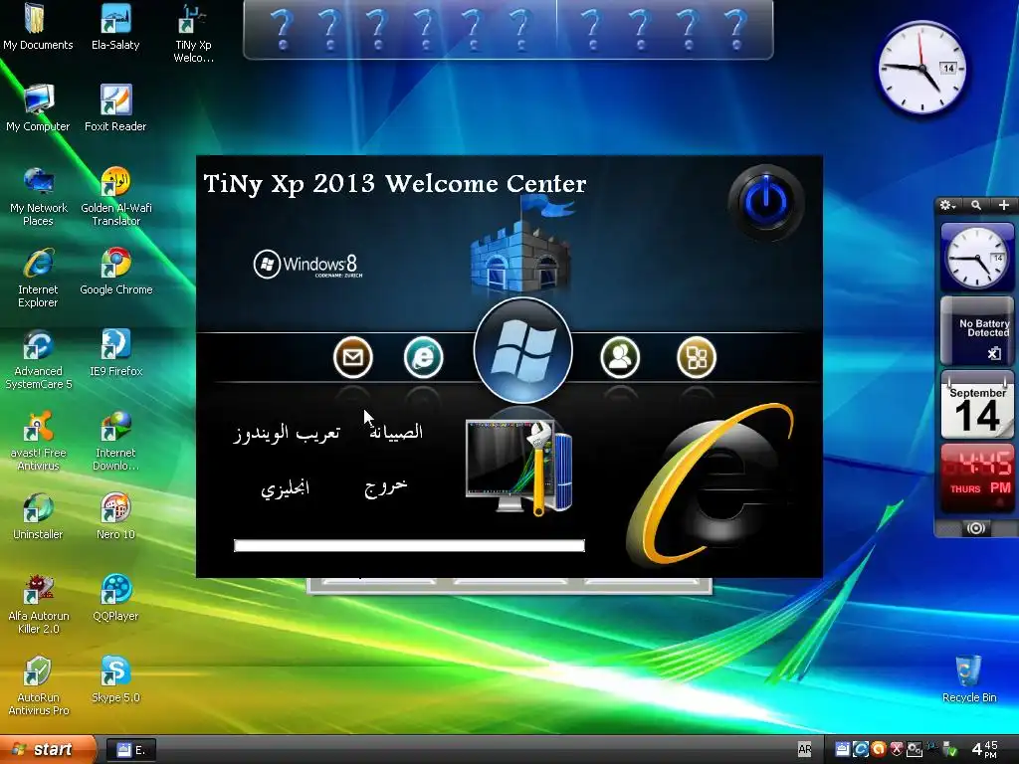Open the Recycle Bin
1019x764 pixels.
pos(969,679)
